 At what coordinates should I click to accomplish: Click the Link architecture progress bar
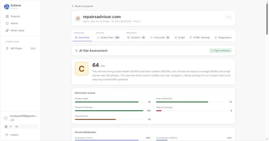point(190,102)
